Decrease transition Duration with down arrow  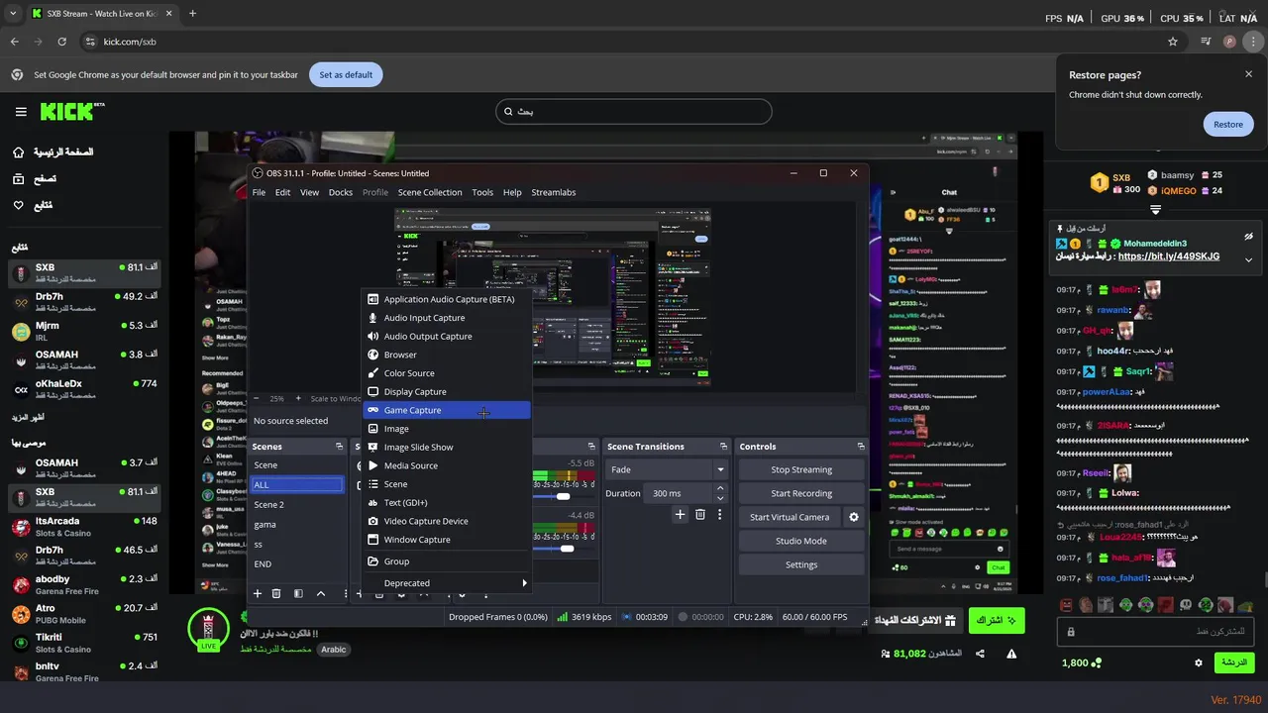[720, 498]
